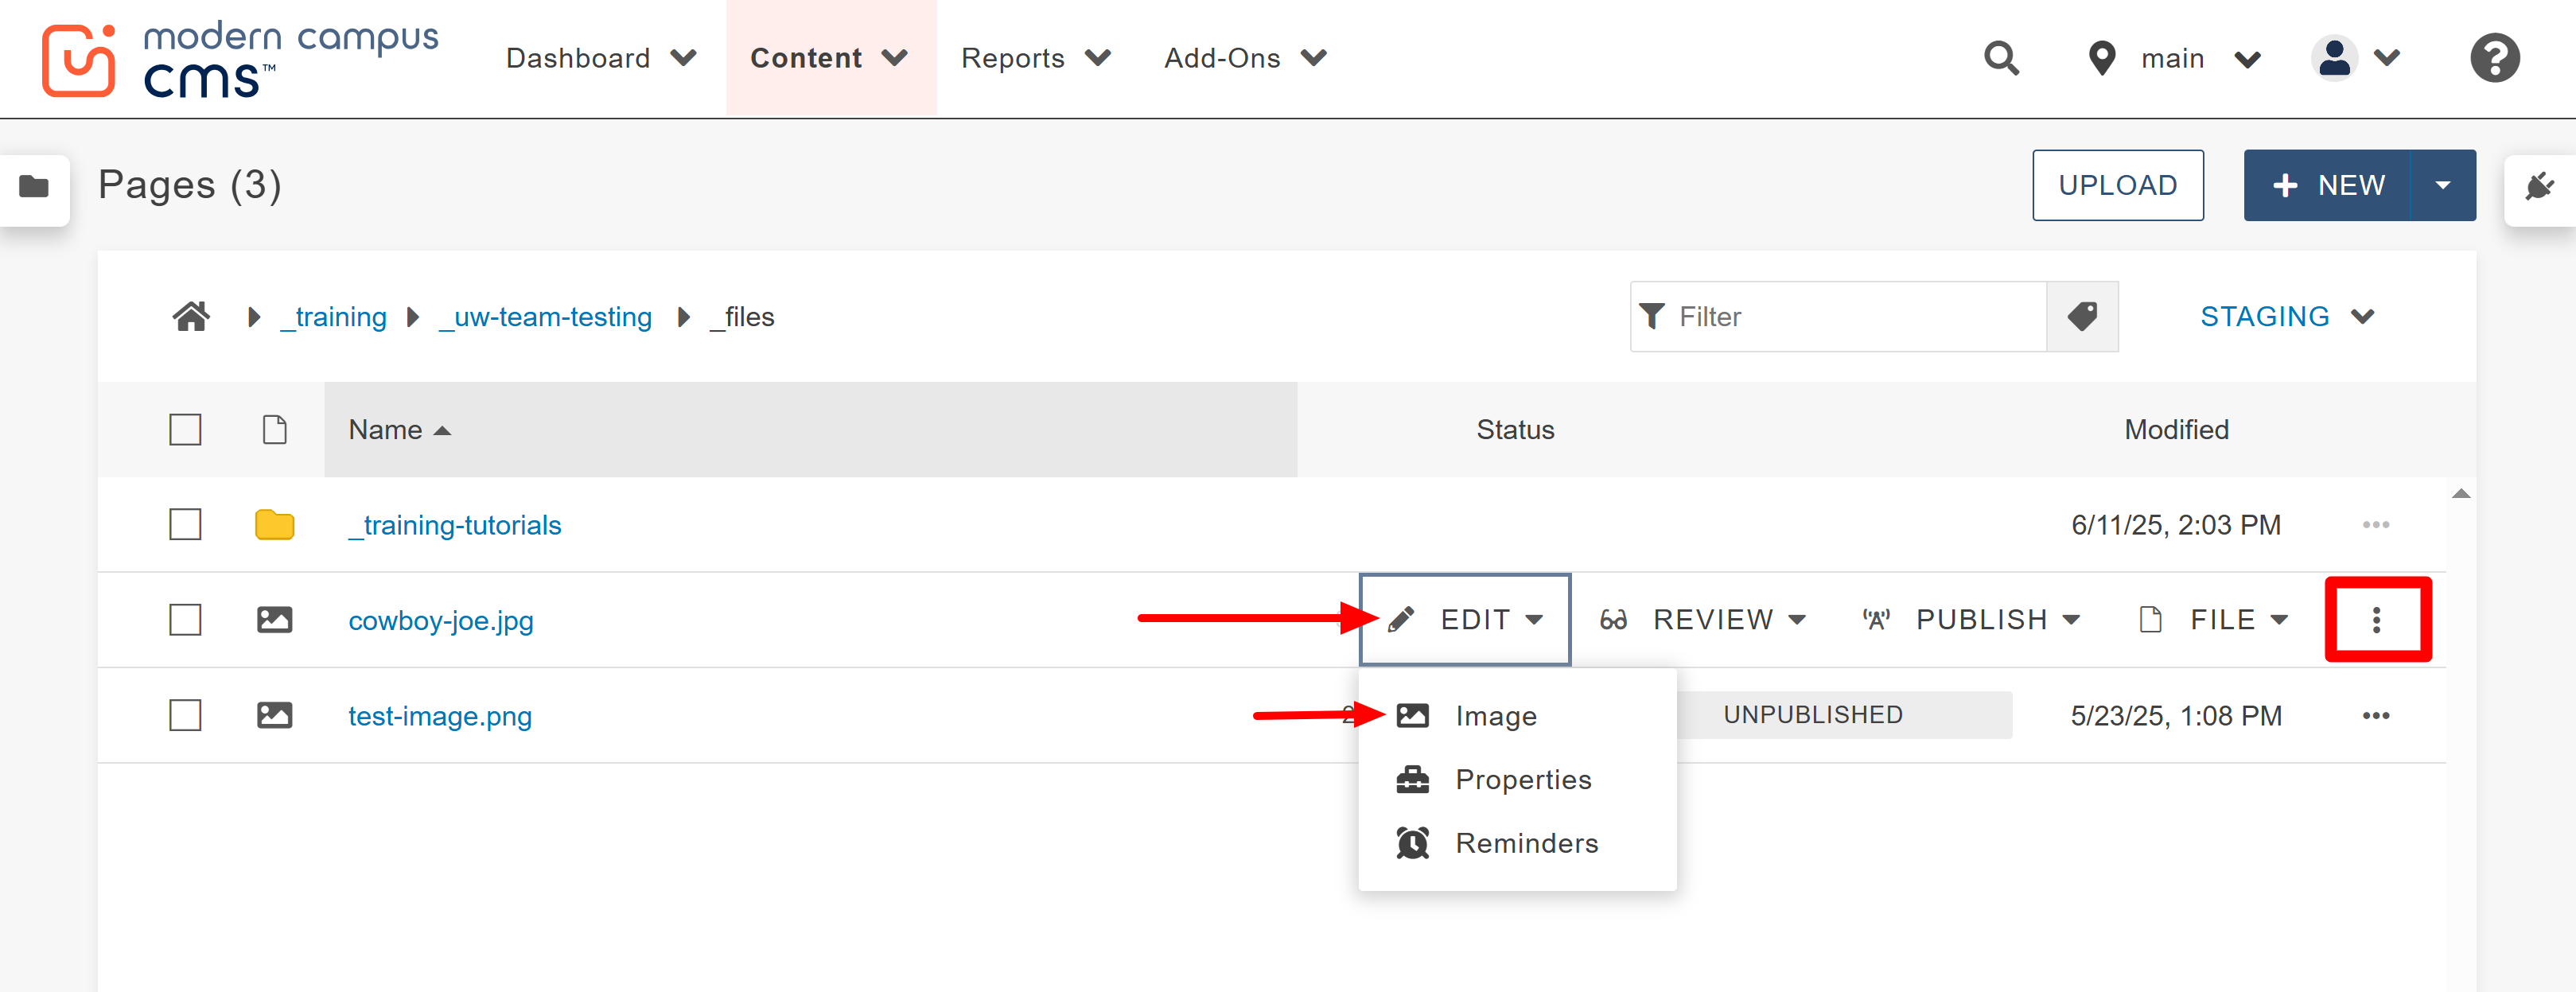This screenshot has width=2576, height=992.
Task: Click the site location pin icon
Action: coord(2101,58)
